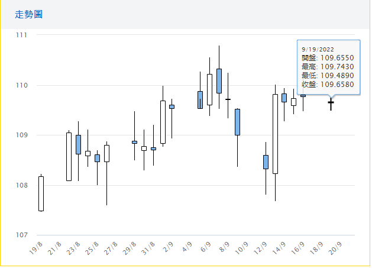Select the blue 9/9 candlestick
Screen dimensions: 372x268
coord(237,122)
